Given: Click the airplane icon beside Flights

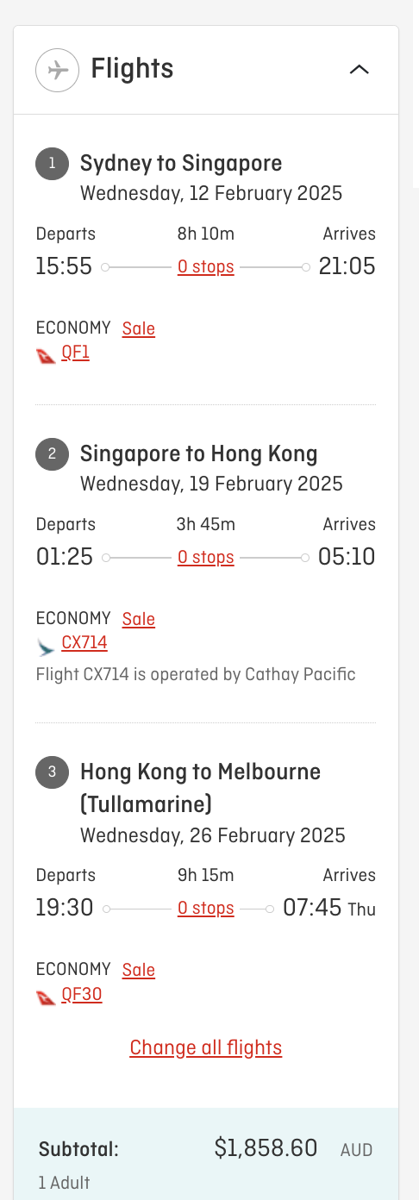Looking at the screenshot, I should [57, 70].
